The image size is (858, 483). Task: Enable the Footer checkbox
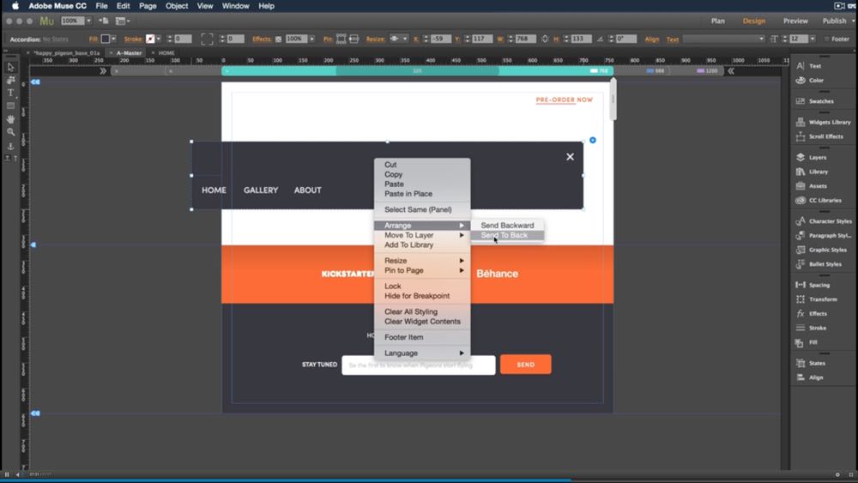(x=827, y=39)
